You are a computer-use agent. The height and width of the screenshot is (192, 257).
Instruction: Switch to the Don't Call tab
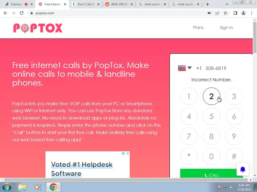(x=86, y=4)
